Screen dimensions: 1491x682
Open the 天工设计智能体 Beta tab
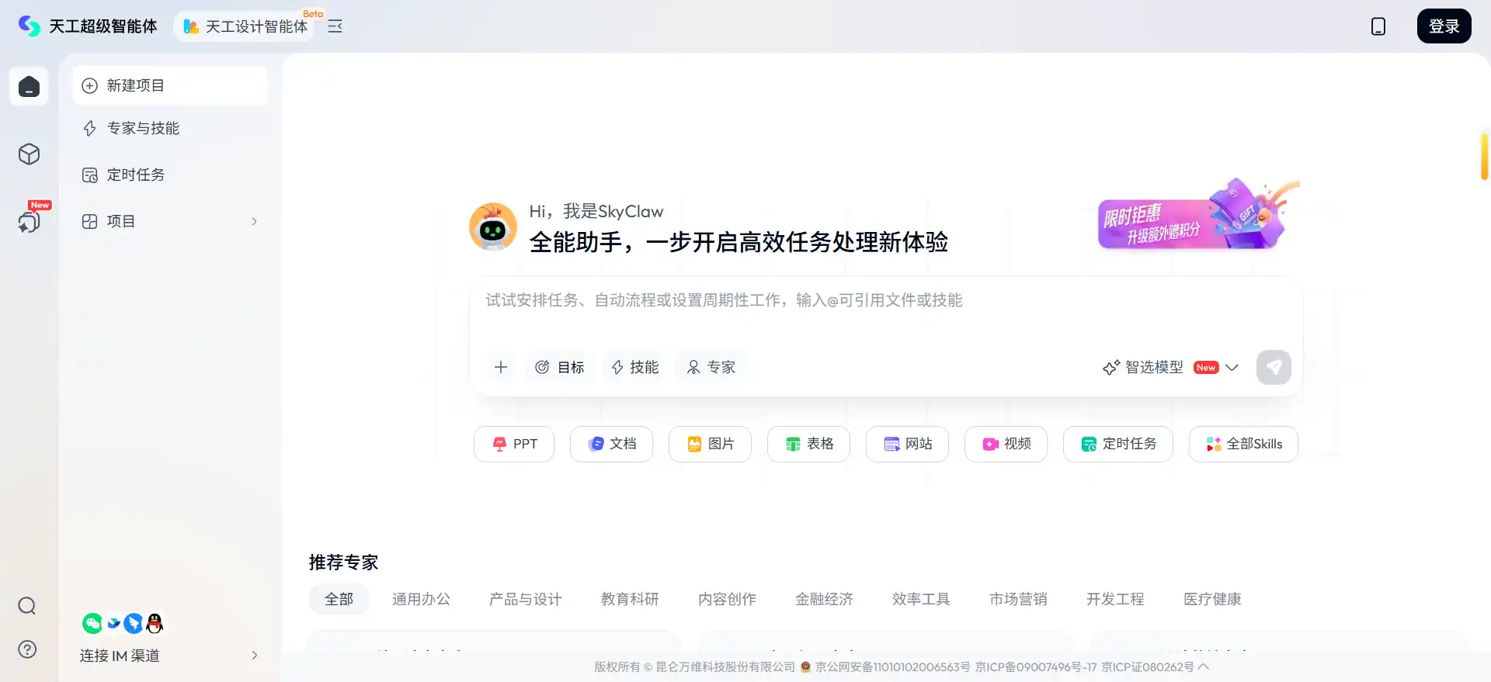pyautogui.click(x=245, y=26)
